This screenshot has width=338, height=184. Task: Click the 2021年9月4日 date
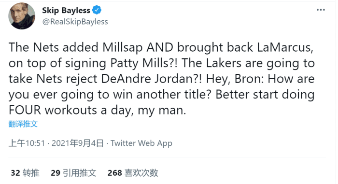click(x=78, y=143)
